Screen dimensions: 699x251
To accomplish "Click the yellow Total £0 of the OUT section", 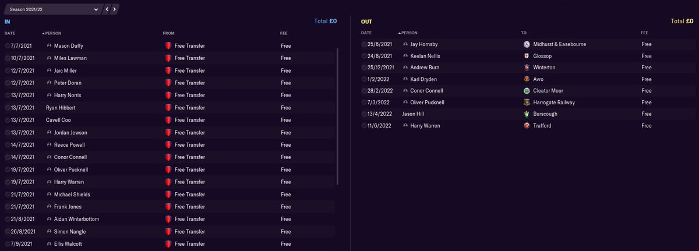I will click(682, 21).
